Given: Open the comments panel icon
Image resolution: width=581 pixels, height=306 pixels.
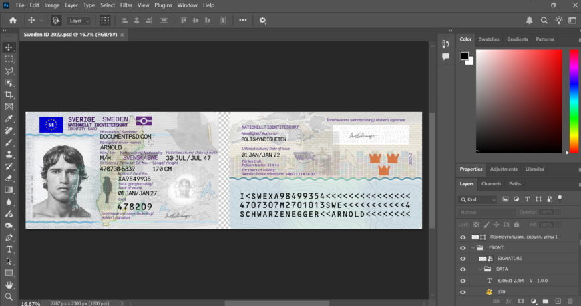Looking at the screenshot, I should (x=445, y=56).
